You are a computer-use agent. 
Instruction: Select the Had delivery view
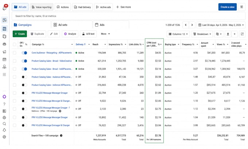click(x=82, y=7)
